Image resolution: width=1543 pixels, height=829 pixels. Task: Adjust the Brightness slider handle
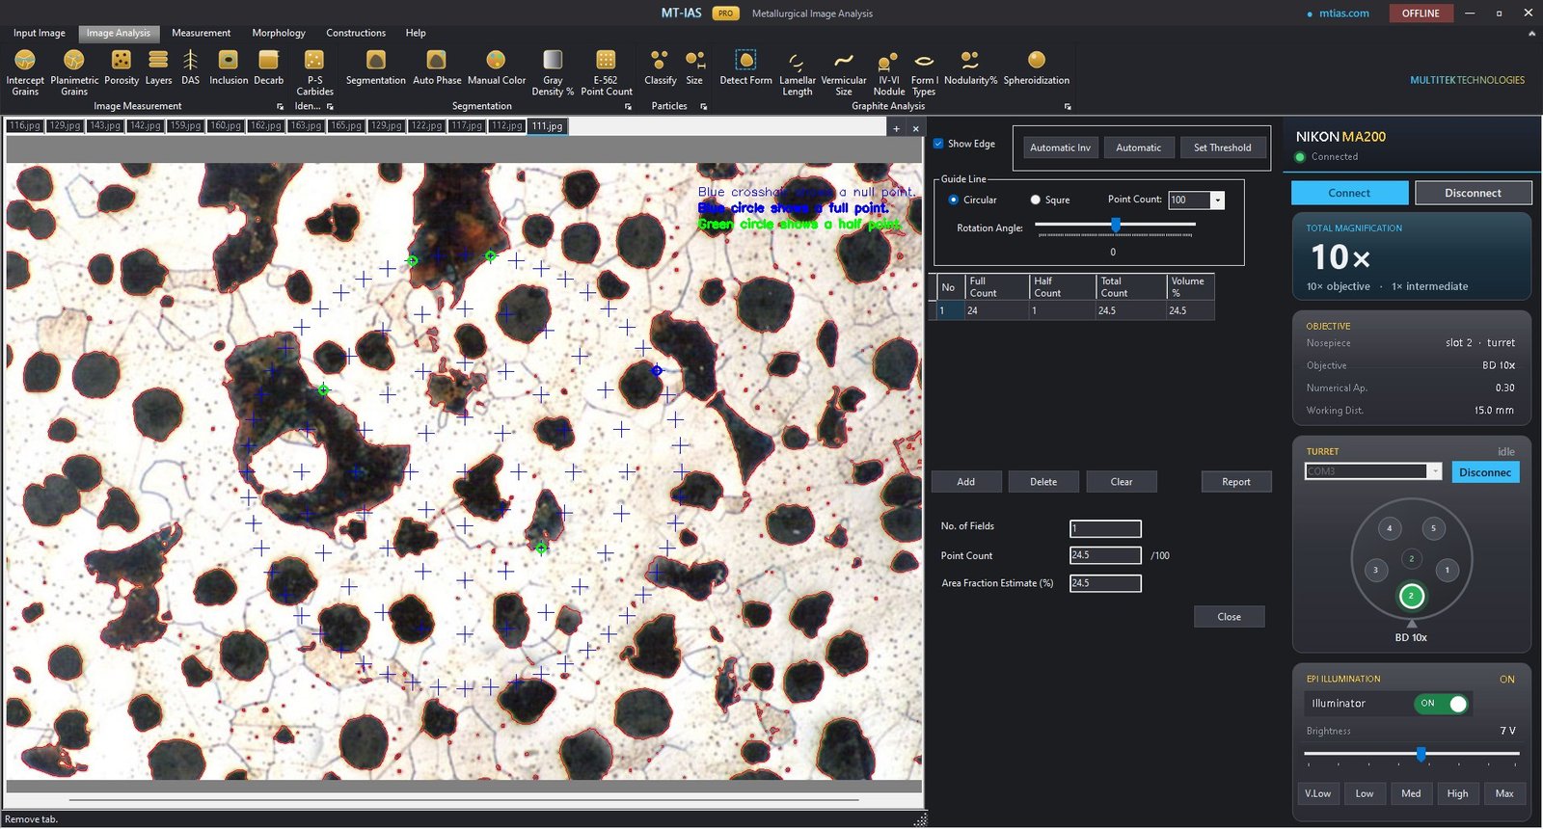point(1421,754)
